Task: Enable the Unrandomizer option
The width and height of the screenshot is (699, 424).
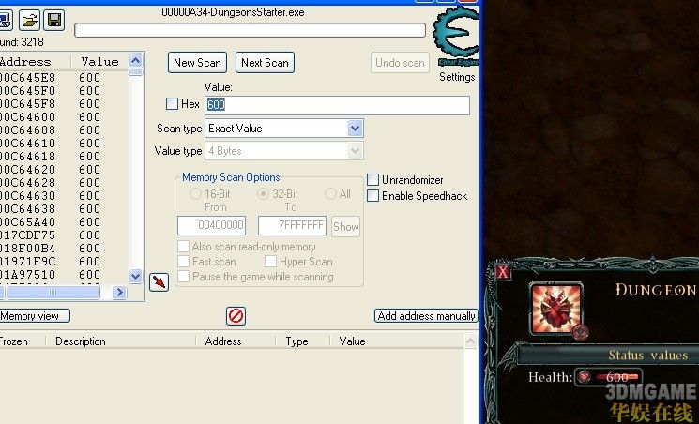Action: pos(372,180)
